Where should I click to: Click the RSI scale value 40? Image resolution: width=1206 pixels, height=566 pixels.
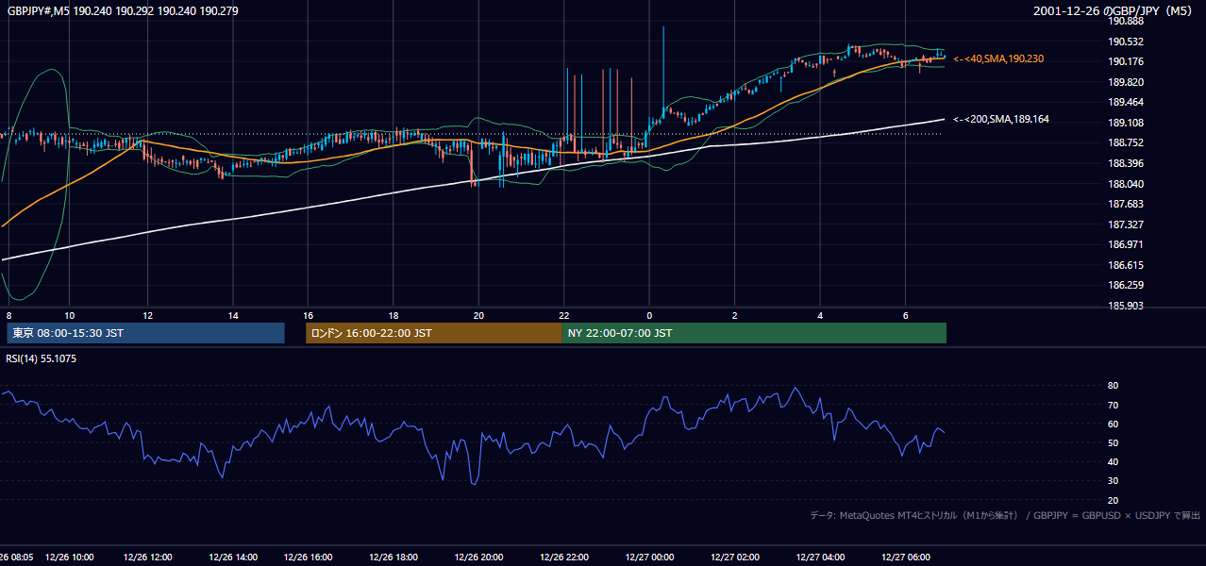coord(1113,461)
